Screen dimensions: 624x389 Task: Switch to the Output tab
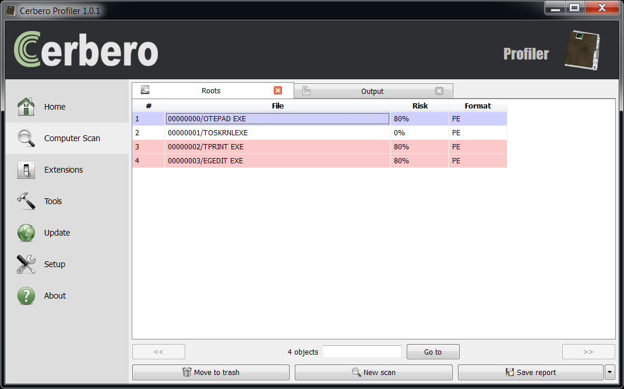[373, 91]
